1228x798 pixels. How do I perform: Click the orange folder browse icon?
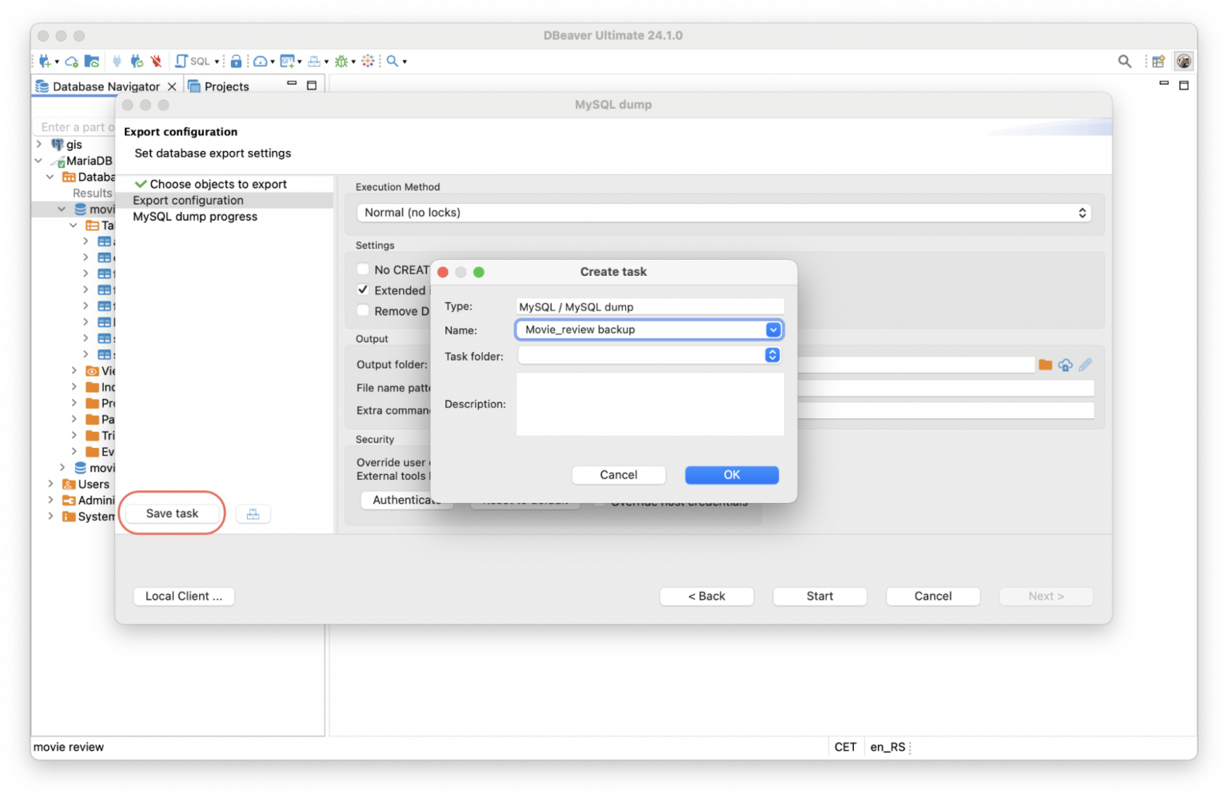pyautogui.click(x=1045, y=365)
